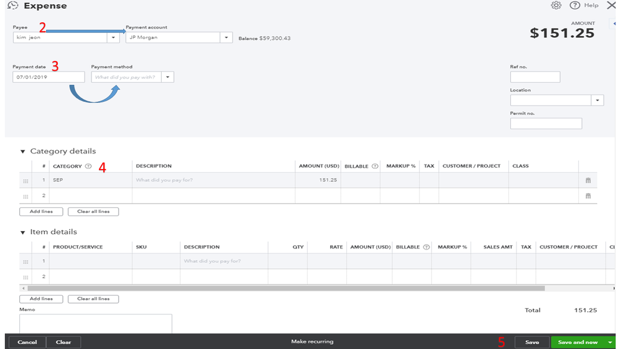Screen dimensions: 621x349
Task: Click the Payment date field
Action: coord(48,77)
